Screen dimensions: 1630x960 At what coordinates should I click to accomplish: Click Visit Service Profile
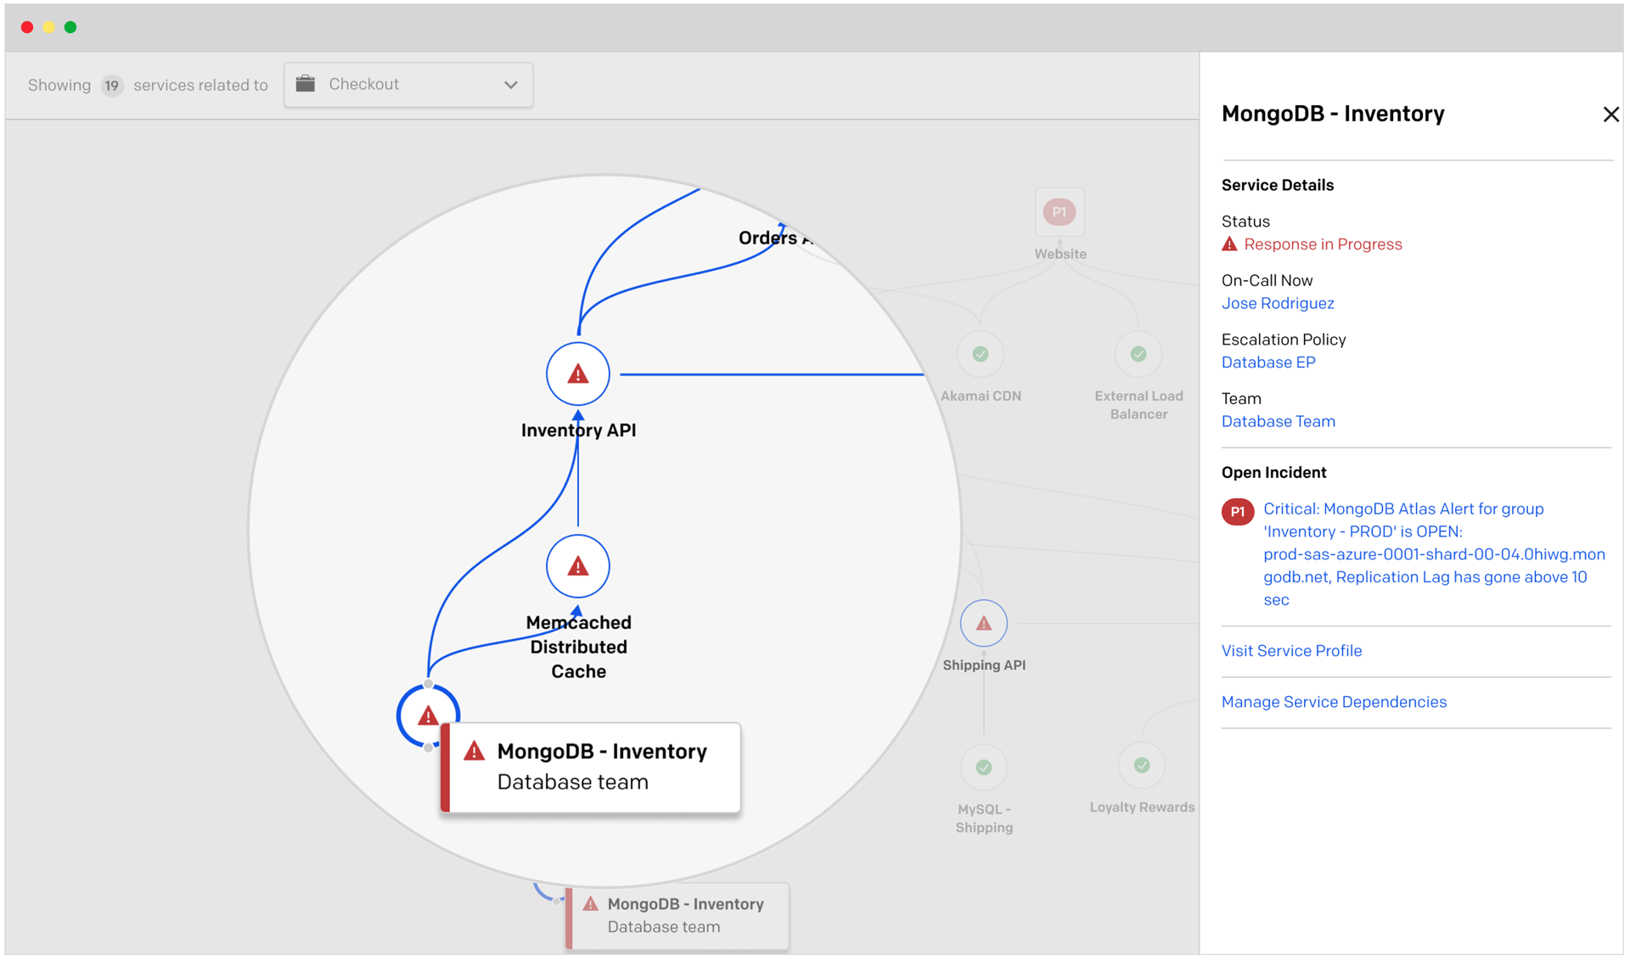point(1290,651)
